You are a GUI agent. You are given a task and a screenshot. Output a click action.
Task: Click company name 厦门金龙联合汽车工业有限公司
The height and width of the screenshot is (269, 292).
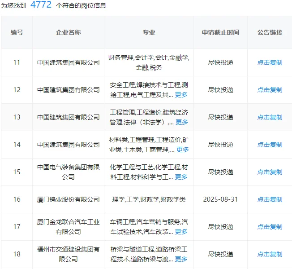[x=69, y=227]
